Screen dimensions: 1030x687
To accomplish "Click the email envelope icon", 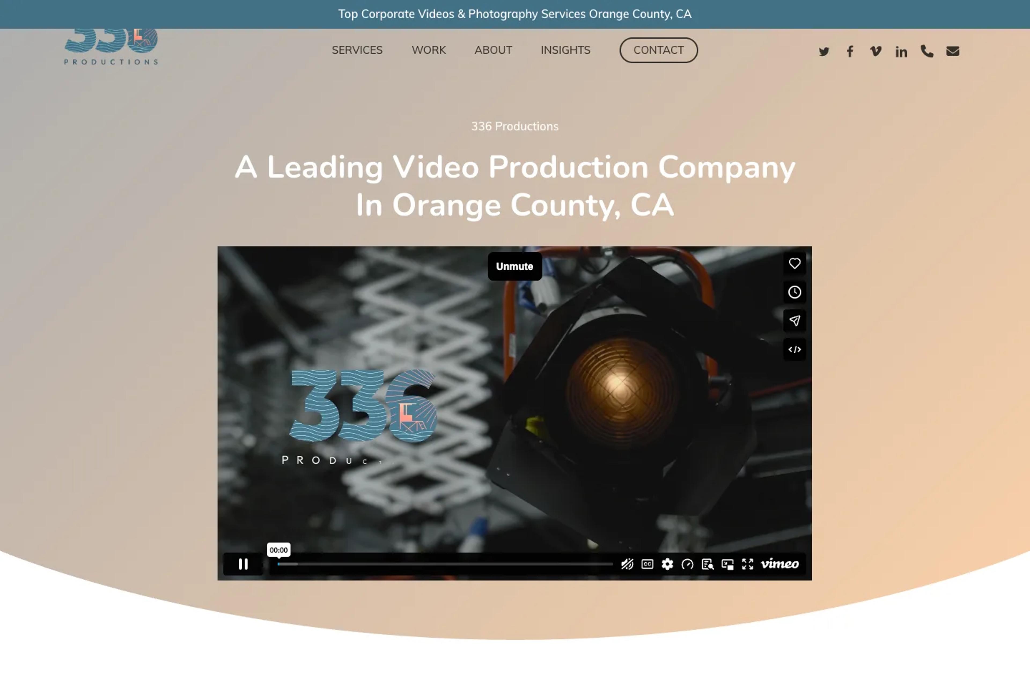I will (x=953, y=51).
